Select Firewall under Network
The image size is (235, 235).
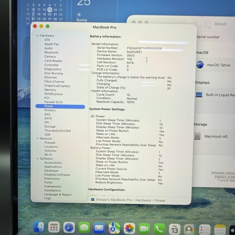[x=50, y=143]
